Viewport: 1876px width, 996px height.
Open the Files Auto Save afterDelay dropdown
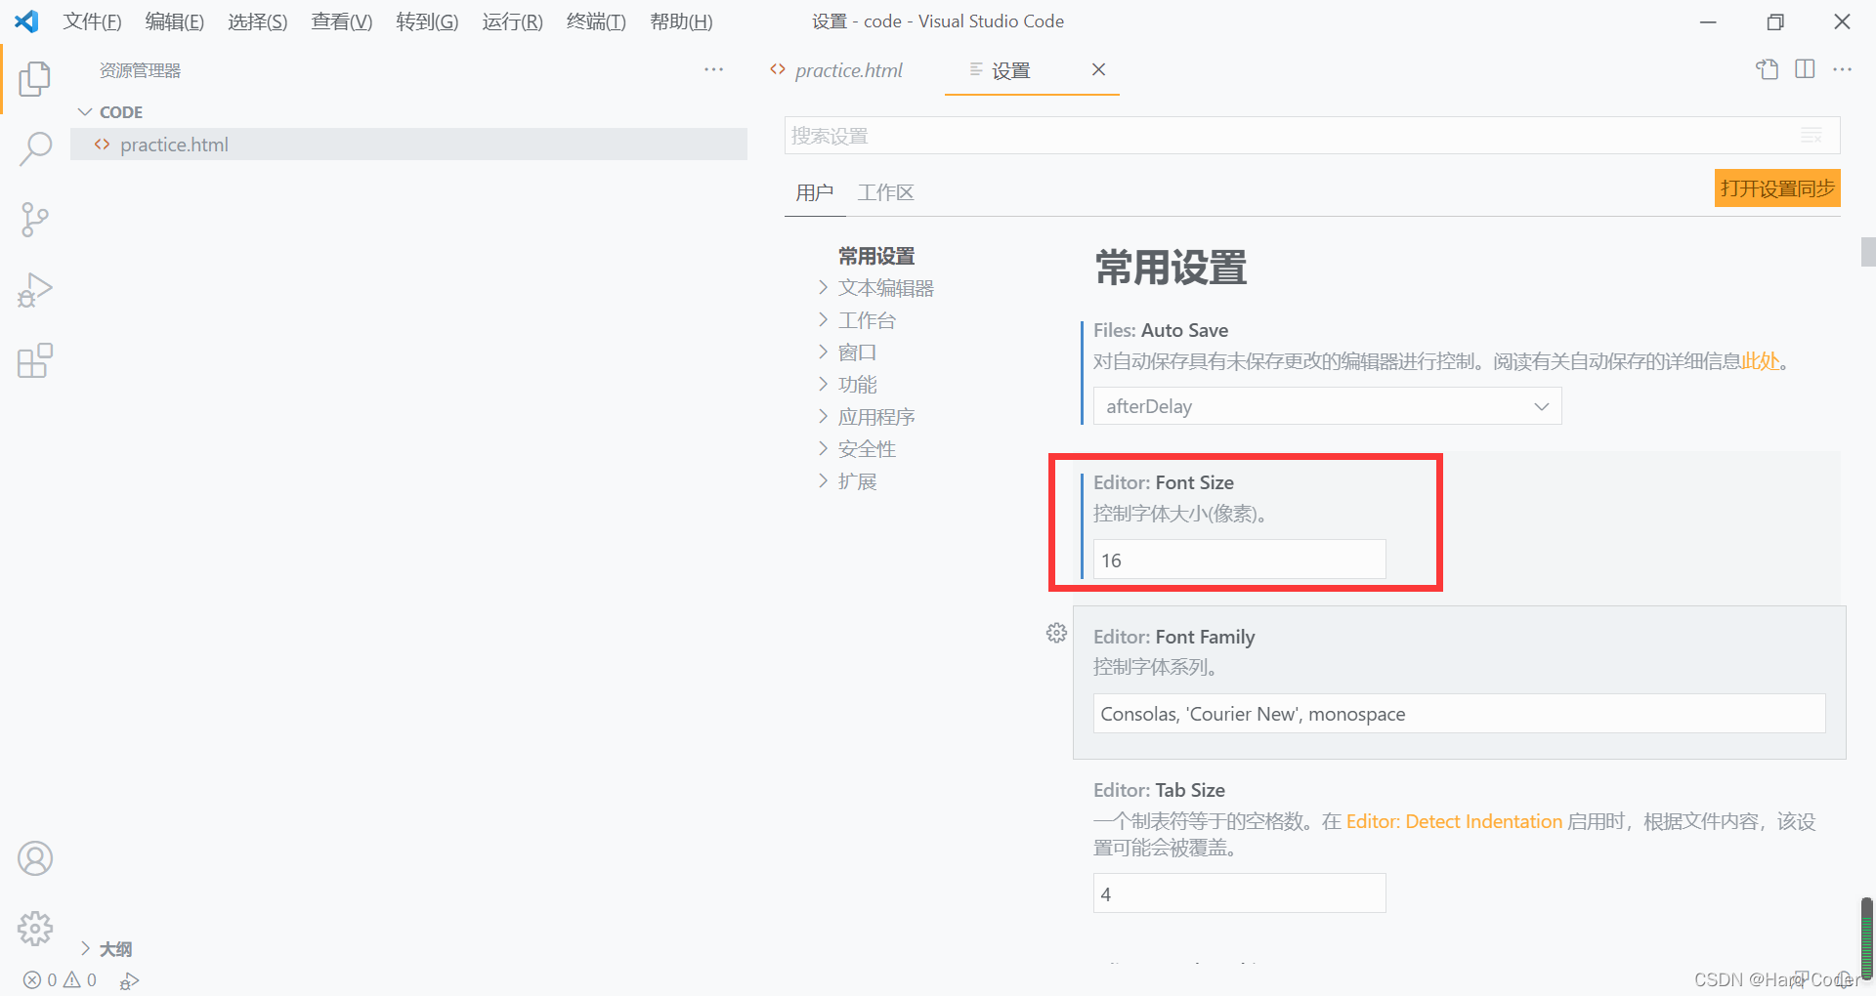pos(1327,406)
